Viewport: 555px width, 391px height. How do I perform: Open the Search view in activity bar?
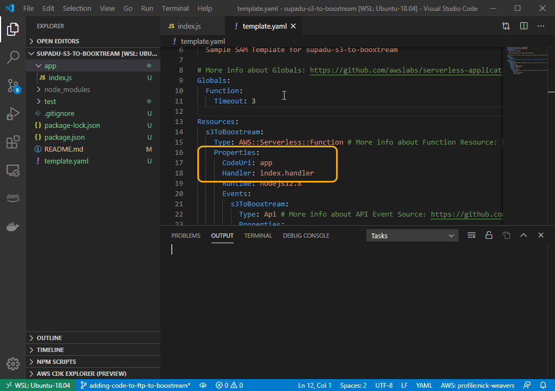[13, 57]
